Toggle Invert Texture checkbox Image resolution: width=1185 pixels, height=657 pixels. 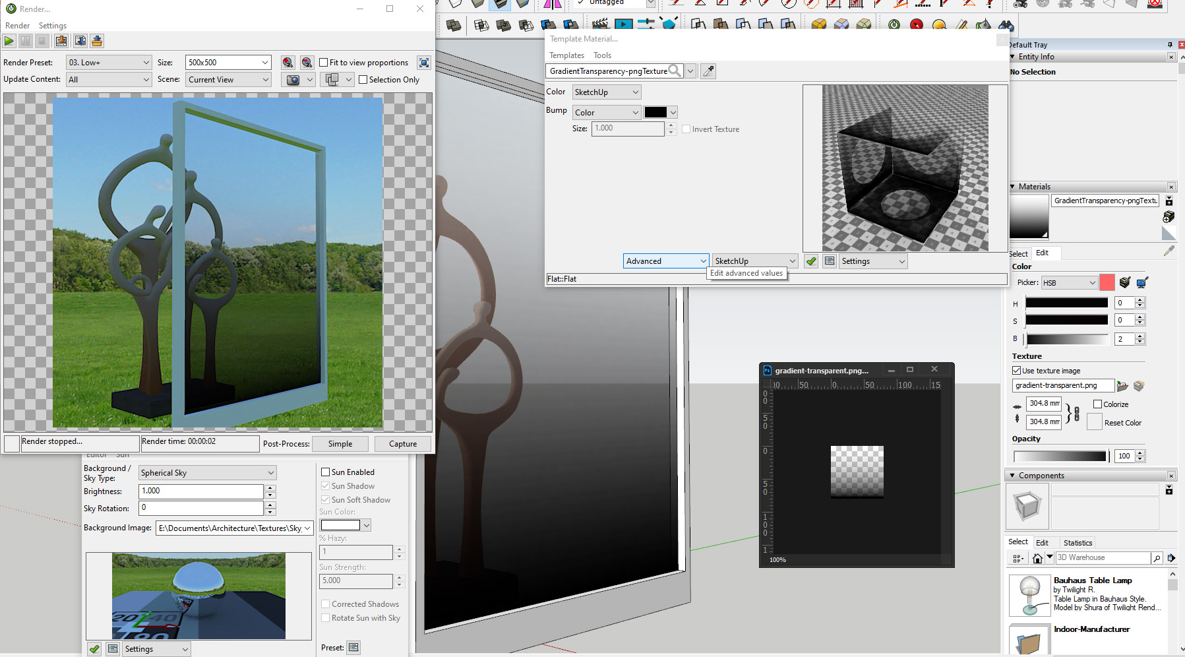[686, 129]
